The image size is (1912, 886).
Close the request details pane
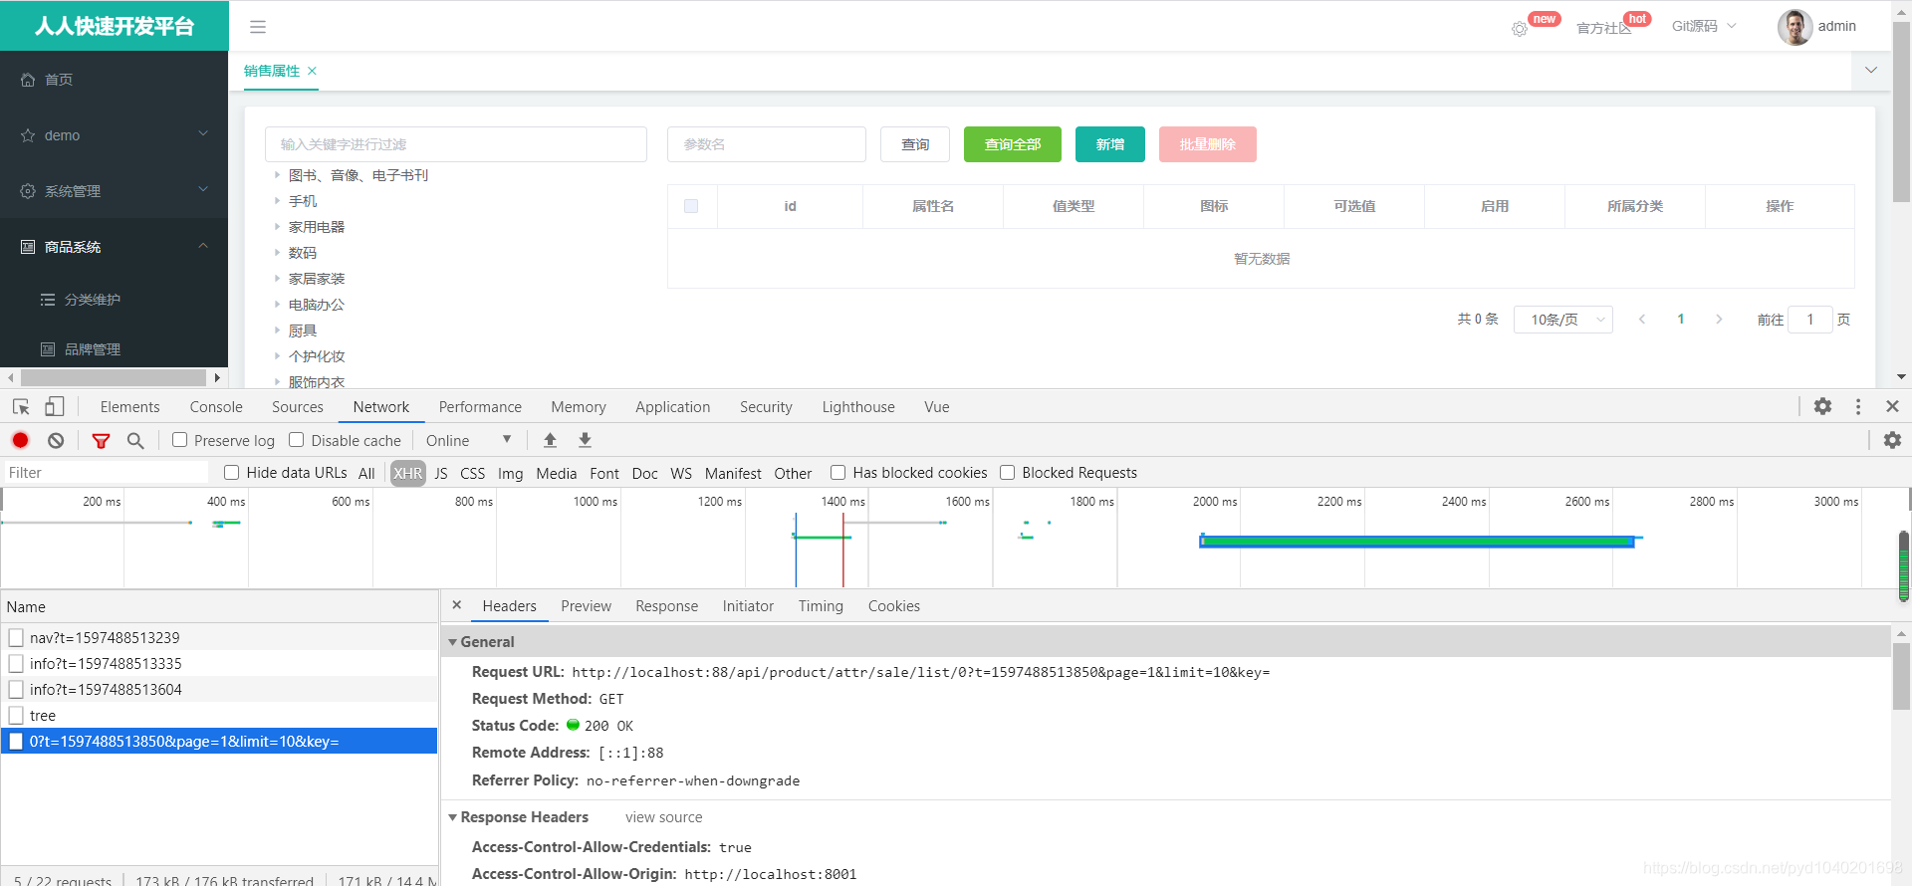(x=457, y=605)
